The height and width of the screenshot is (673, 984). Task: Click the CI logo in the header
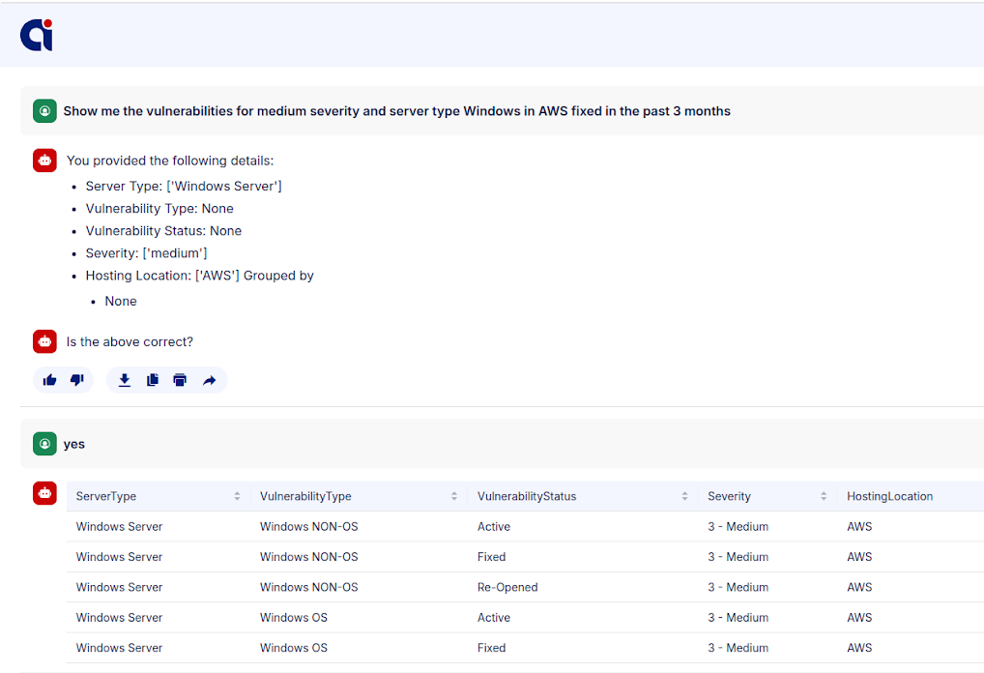36,35
